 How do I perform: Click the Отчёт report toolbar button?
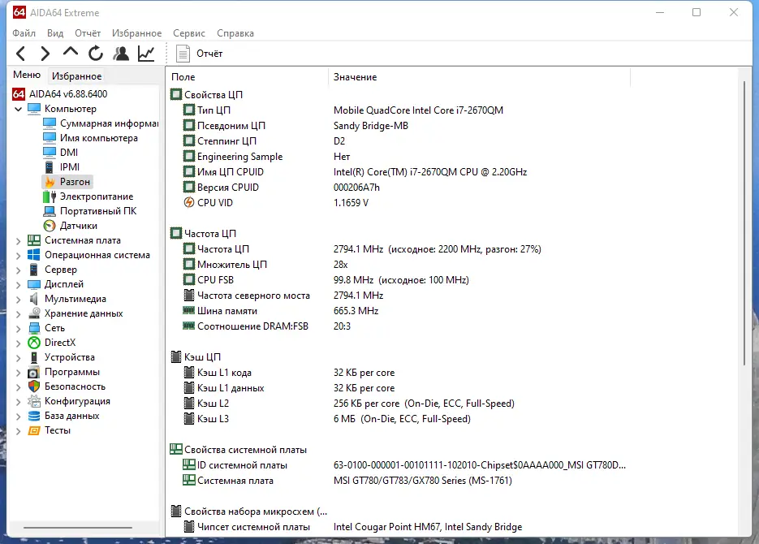click(x=199, y=54)
